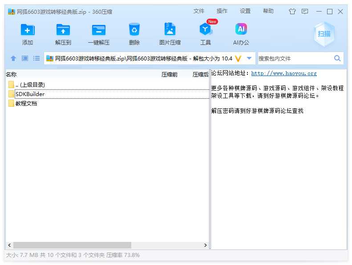Click the 一键解压 one-click extract icon
Screen dimensions: 352x265
(x=99, y=30)
